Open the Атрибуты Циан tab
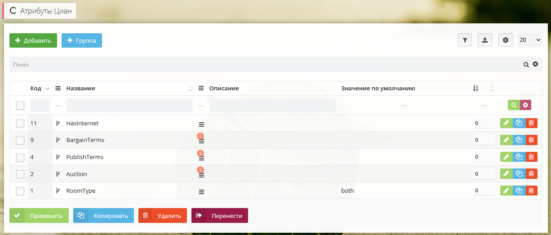 pyautogui.click(x=40, y=11)
